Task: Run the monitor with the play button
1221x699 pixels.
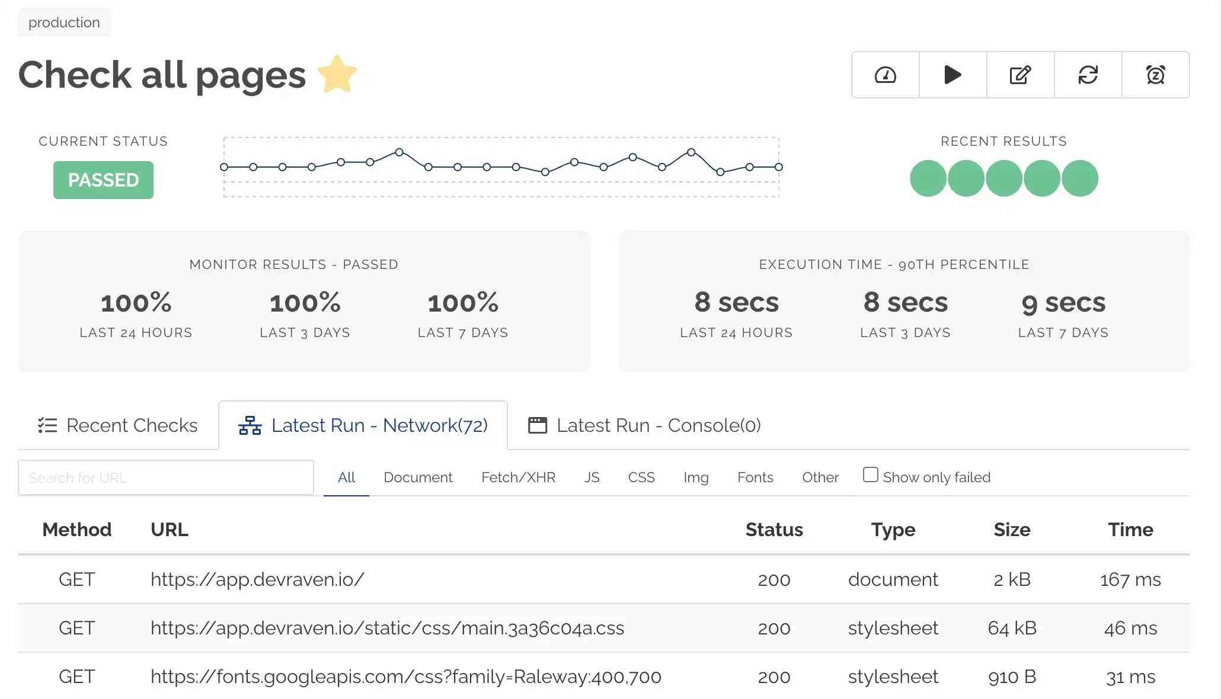Action: click(952, 75)
